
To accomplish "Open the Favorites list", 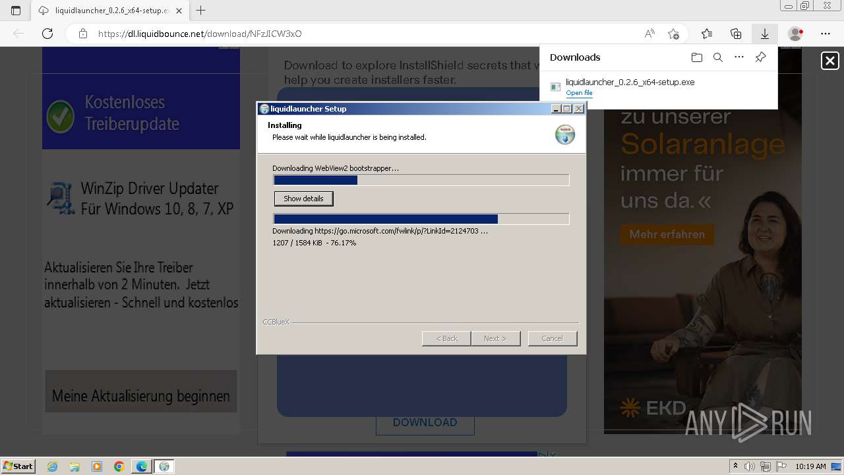I will pyautogui.click(x=707, y=34).
